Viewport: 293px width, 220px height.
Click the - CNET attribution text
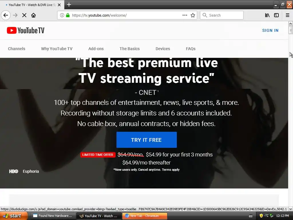pyautogui.click(x=147, y=93)
